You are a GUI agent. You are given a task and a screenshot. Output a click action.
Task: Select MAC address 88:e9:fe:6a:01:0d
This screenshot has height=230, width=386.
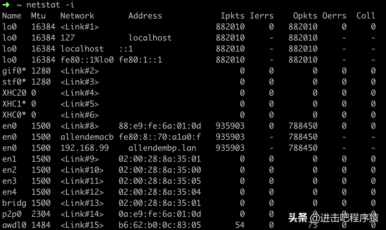(160, 126)
